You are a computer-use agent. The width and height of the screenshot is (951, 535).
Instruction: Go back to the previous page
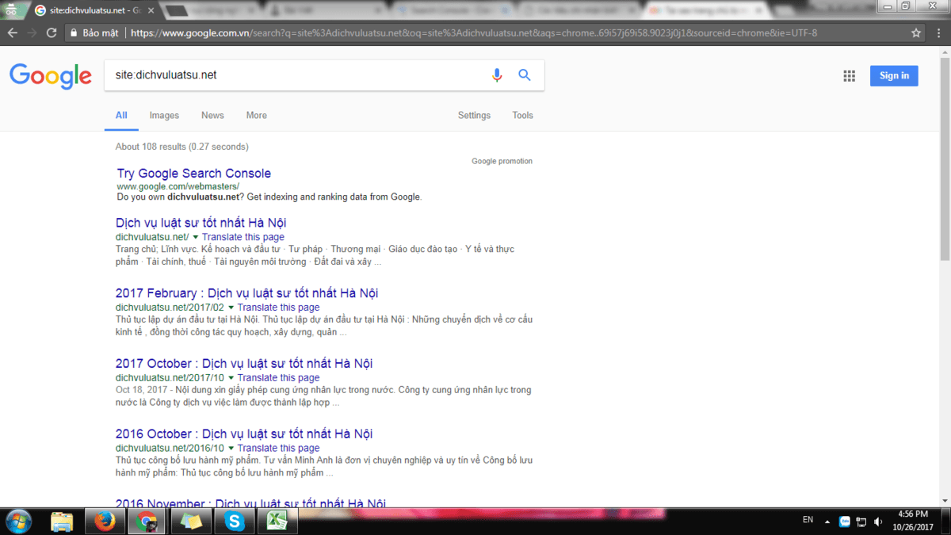[12, 33]
